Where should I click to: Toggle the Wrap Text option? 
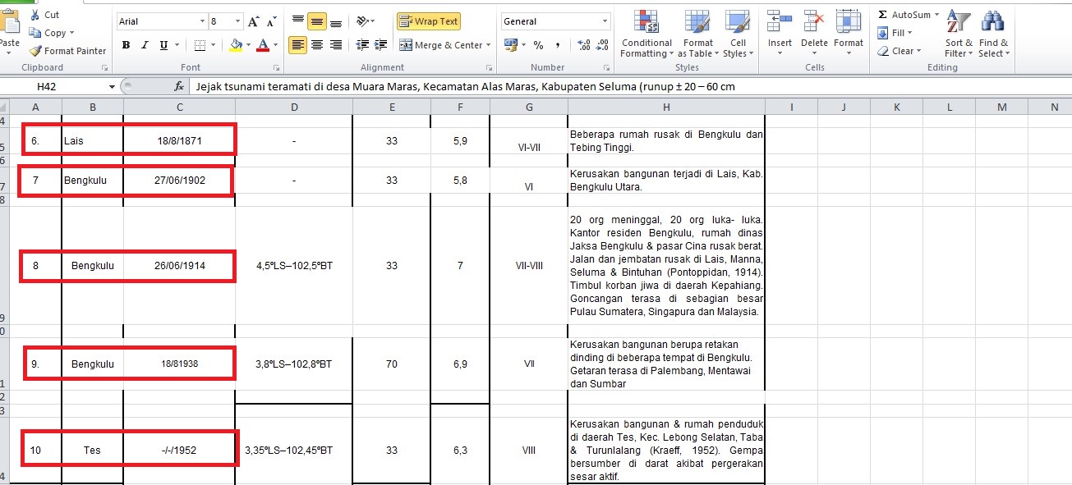coord(428,21)
